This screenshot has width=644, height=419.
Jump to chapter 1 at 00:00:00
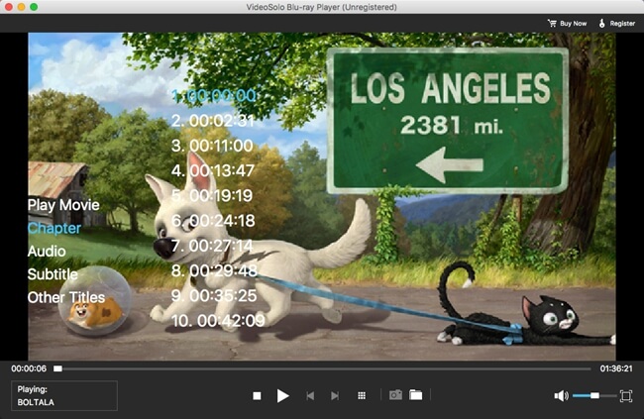[214, 96]
